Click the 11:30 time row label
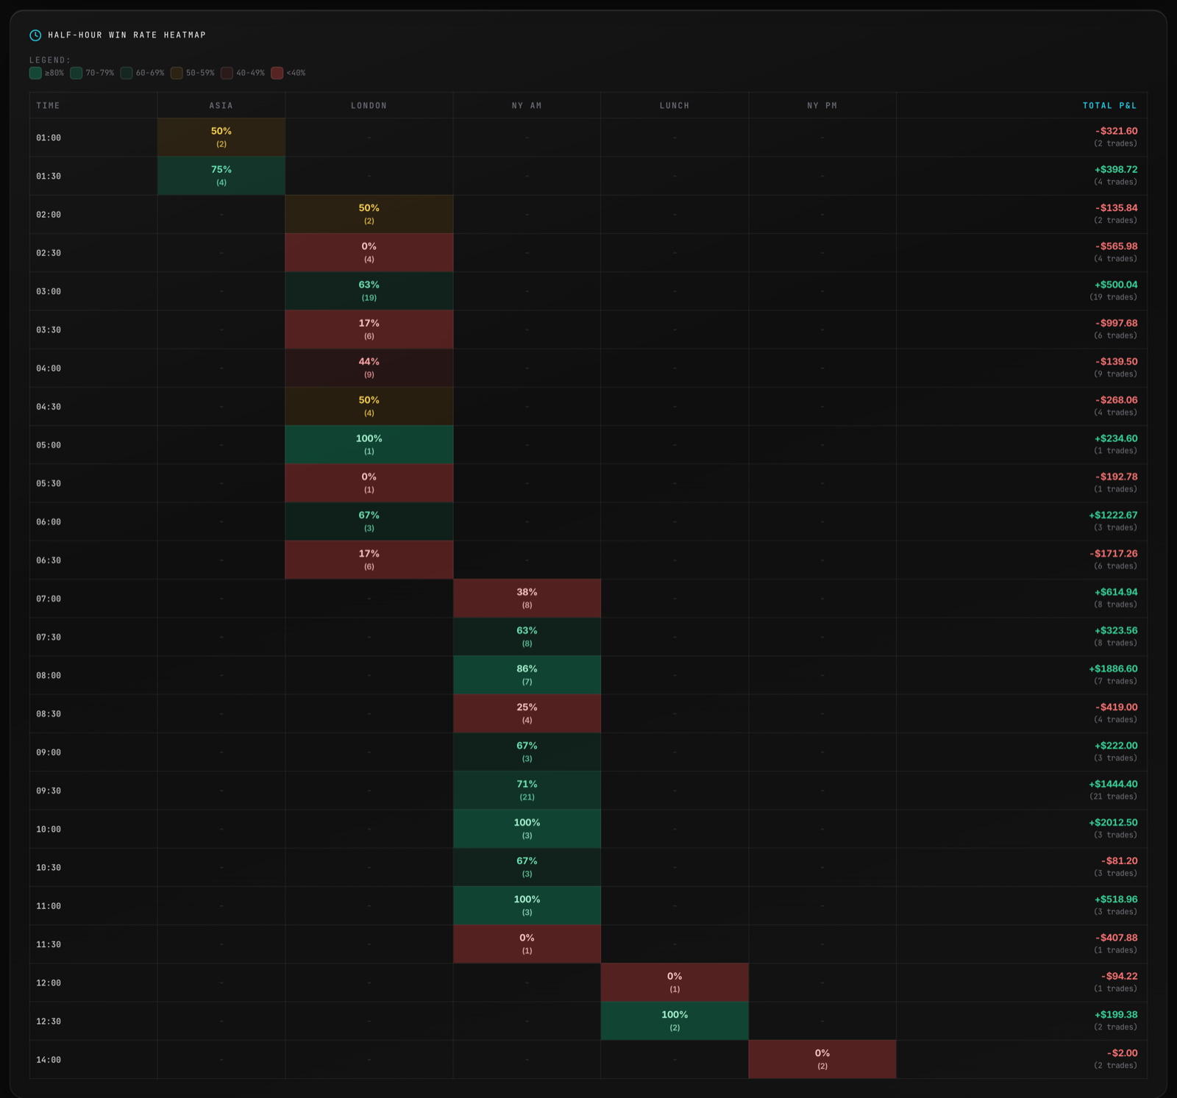This screenshot has width=1177, height=1098. tap(49, 945)
